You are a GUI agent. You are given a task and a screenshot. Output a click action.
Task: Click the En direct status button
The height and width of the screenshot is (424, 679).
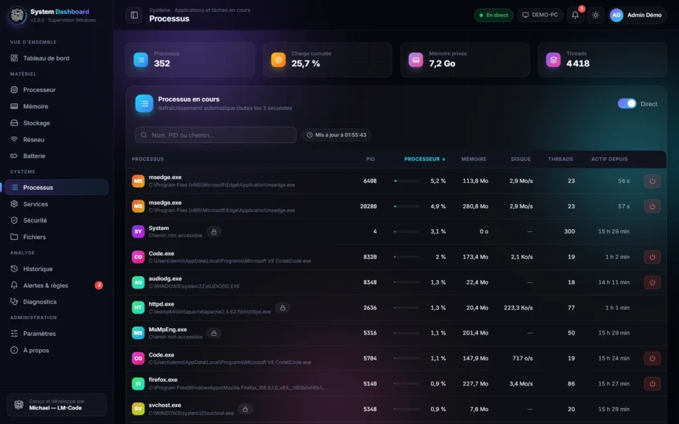click(x=493, y=15)
